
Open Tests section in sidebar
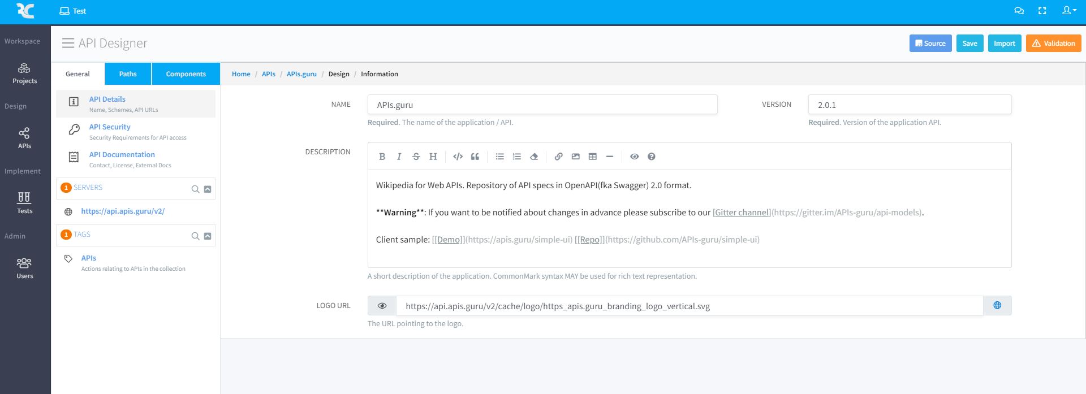(x=25, y=204)
